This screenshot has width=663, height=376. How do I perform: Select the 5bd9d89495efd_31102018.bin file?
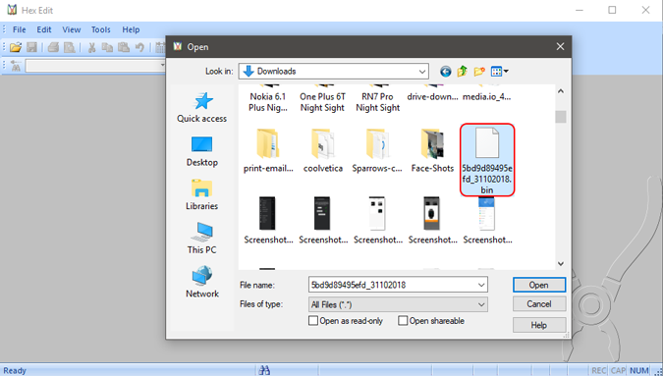click(487, 160)
